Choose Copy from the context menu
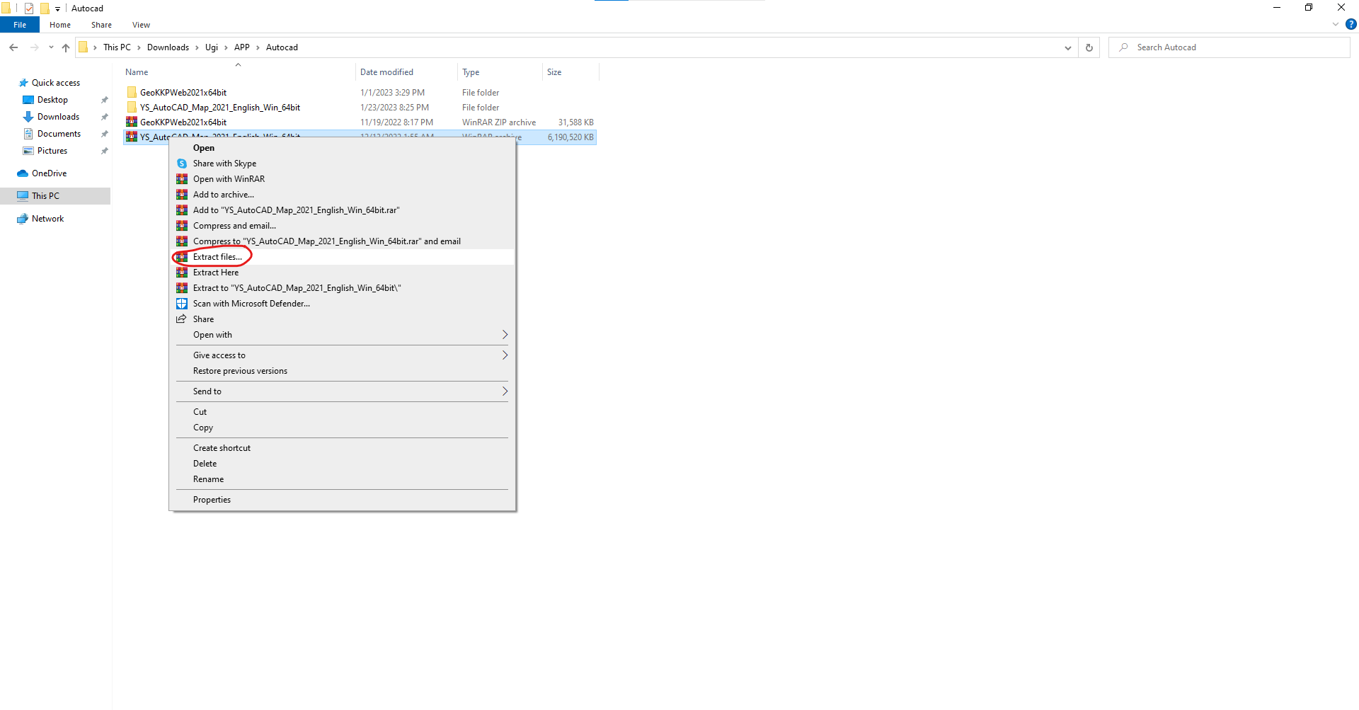This screenshot has width=1359, height=710. [x=343, y=428]
